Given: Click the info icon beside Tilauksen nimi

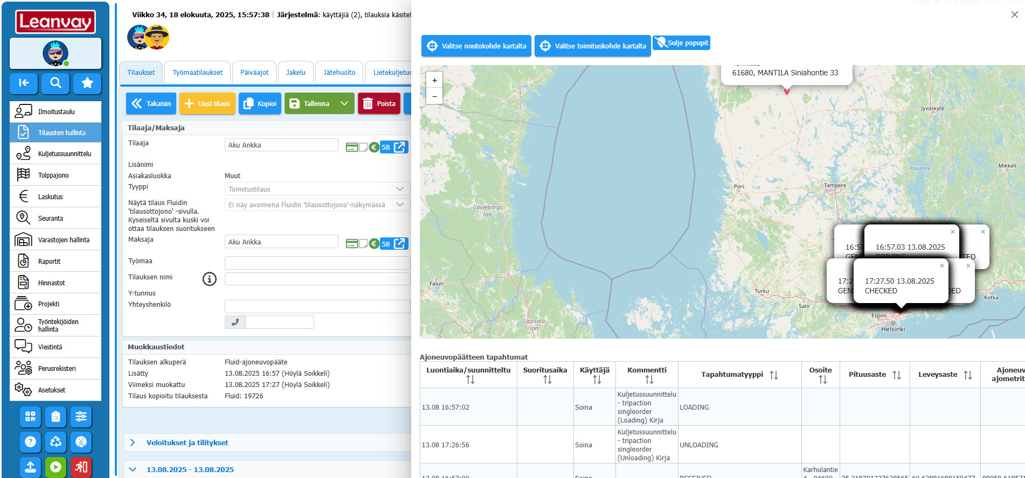Looking at the screenshot, I should tap(209, 279).
